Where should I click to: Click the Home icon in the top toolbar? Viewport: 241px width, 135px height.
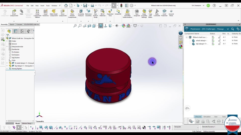tap(66, 5)
